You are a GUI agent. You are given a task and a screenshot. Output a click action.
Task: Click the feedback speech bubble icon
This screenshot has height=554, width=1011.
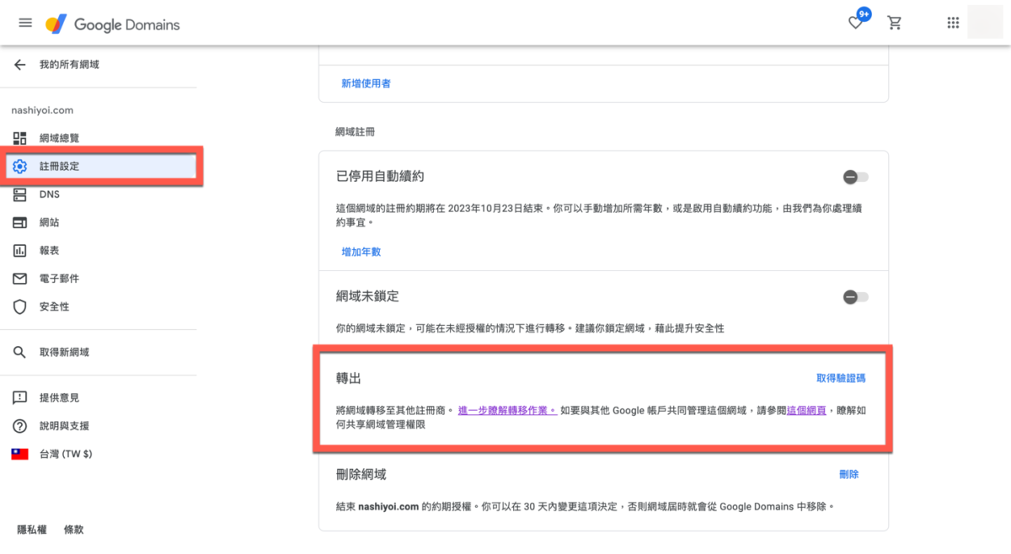20,397
